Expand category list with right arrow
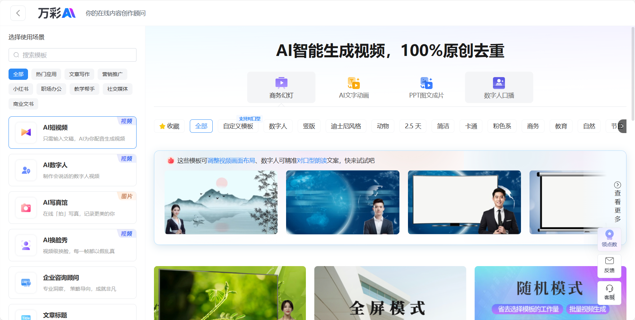The image size is (635, 320). tap(622, 126)
